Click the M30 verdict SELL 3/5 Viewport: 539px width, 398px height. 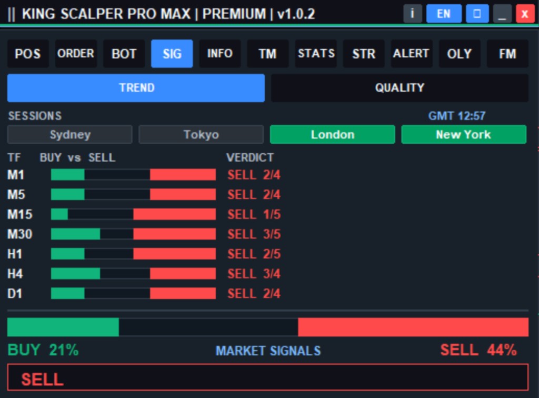coord(254,234)
